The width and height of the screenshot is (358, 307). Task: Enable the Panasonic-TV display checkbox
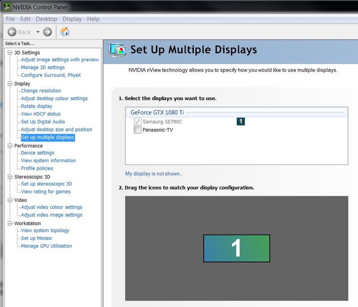(137, 130)
